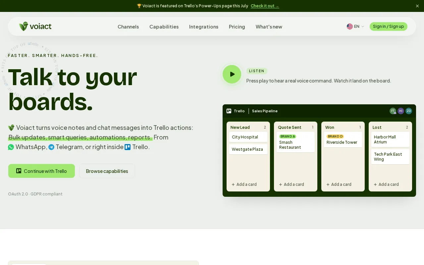Open the Channels menu

[128, 27]
